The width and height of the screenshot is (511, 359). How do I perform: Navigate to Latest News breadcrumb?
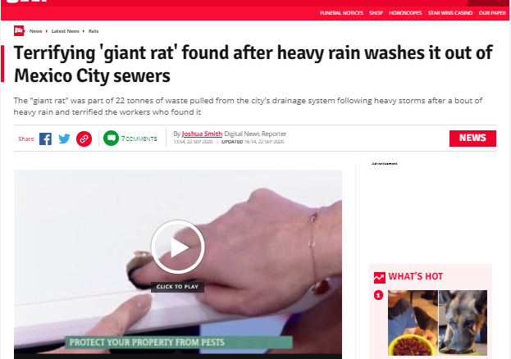pos(65,31)
